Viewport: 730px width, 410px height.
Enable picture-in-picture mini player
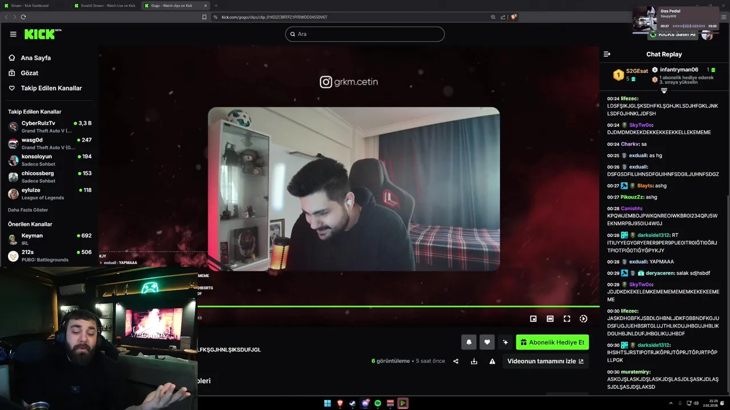pos(533,319)
